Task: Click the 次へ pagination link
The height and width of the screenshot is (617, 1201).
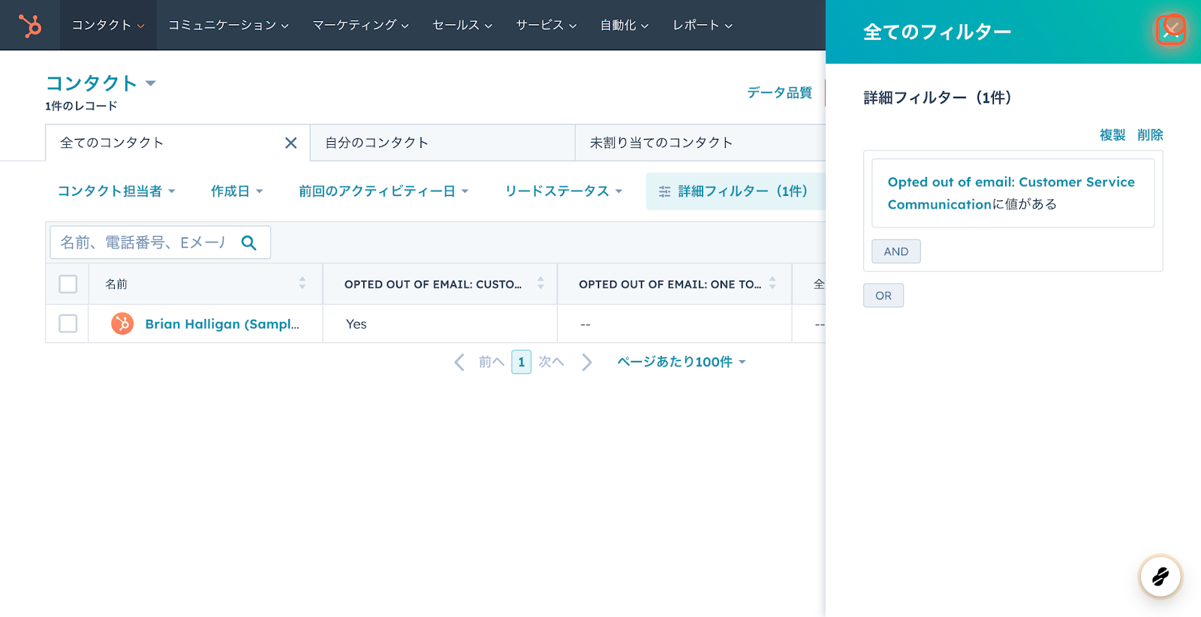Action: coord(551,362)
